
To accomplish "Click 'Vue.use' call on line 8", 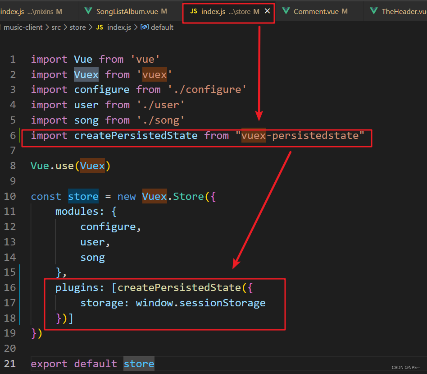I will coord(52,166).
